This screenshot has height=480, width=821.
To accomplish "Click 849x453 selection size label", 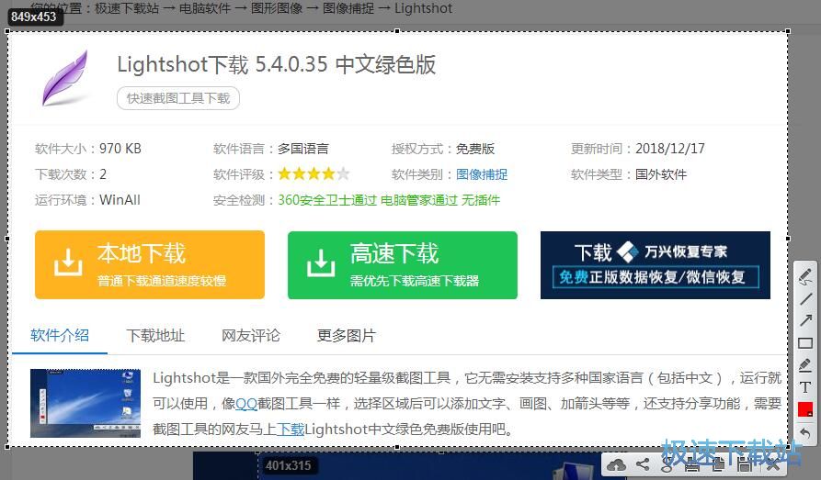I will pyautogui.click(x=33, y=17).
